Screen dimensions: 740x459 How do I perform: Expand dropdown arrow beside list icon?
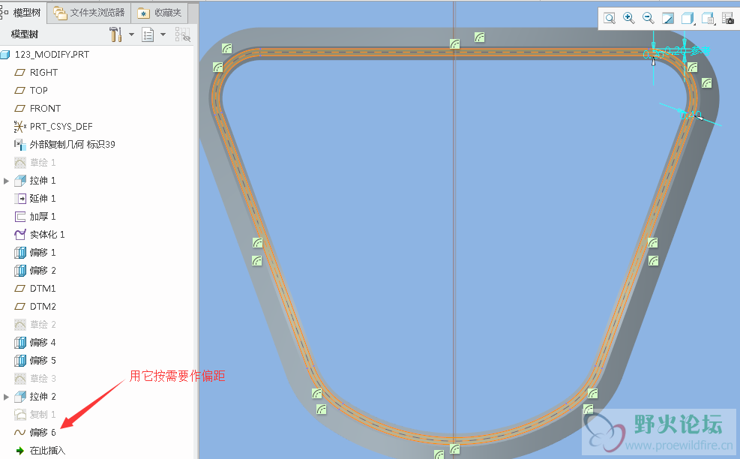[x=163, y=34]
